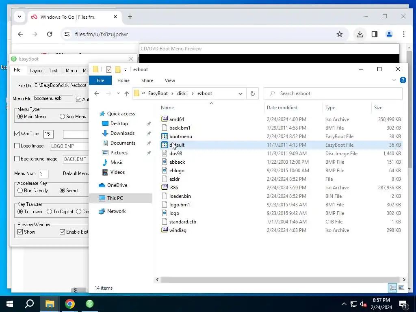Open recent locations dropdown in Explorer
The height and width of the screenshot is (312, 416).
(x=118, y=93)
